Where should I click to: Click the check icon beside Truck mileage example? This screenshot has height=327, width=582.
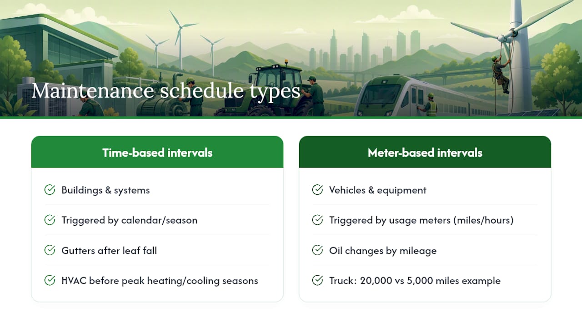click(x=317, y=281)
